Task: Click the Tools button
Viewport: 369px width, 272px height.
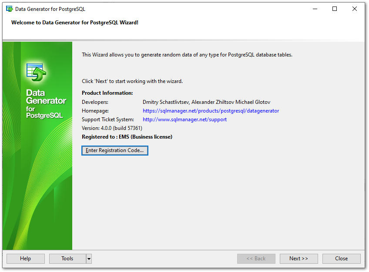Action: 67,259
